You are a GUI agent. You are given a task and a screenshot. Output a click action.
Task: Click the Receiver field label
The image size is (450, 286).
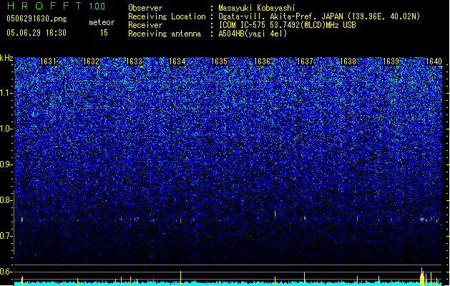[145, 25]
